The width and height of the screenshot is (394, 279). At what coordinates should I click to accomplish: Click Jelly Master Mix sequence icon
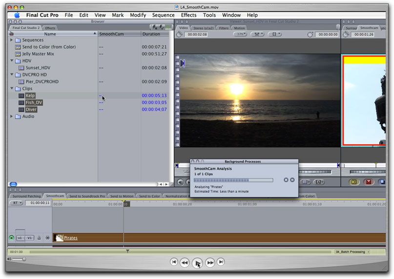click(18, 54)
